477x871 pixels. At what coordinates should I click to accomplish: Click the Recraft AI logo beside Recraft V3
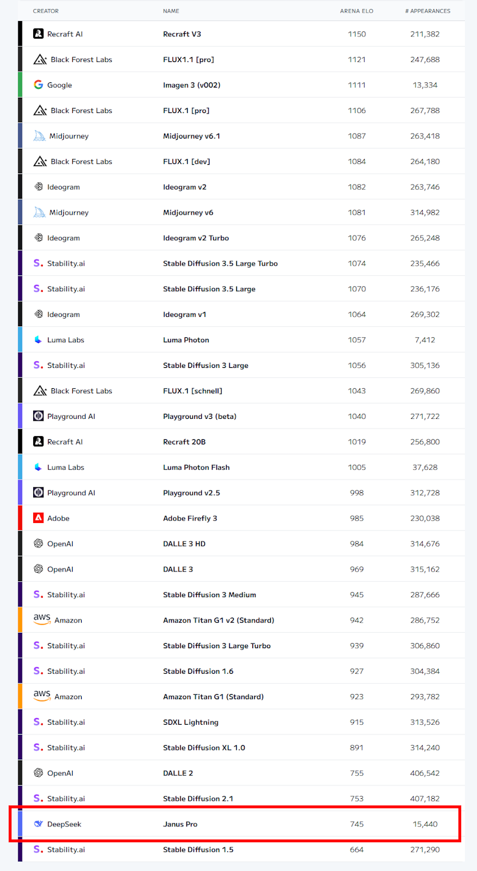(x=38, y=34)
